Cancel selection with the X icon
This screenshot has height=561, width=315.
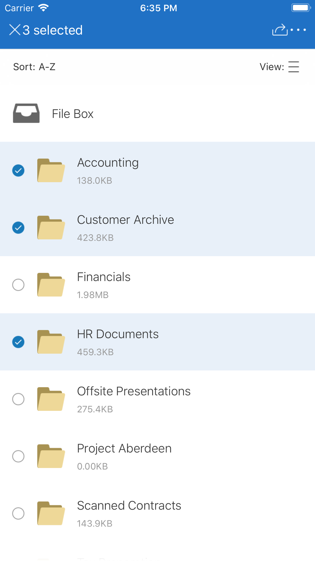click(x=14, y=30)
